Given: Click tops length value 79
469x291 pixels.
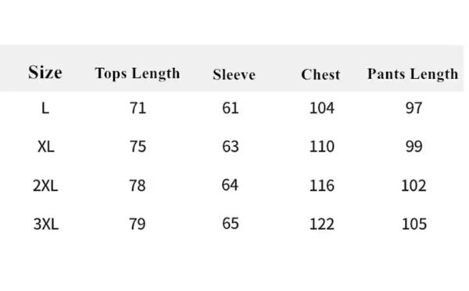Looking at the screenshot, I should click(x=138, y=224).
